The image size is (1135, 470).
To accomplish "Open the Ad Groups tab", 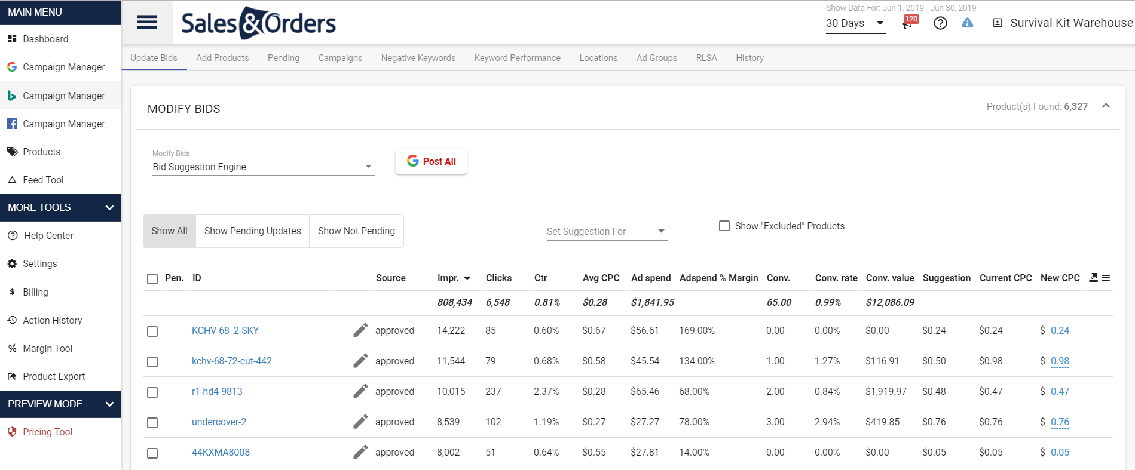I will point(657,58).
